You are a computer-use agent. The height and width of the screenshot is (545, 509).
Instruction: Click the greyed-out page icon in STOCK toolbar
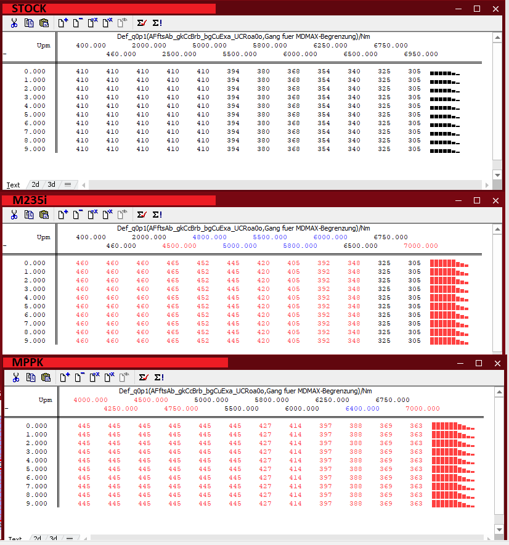tap(122, 23)
